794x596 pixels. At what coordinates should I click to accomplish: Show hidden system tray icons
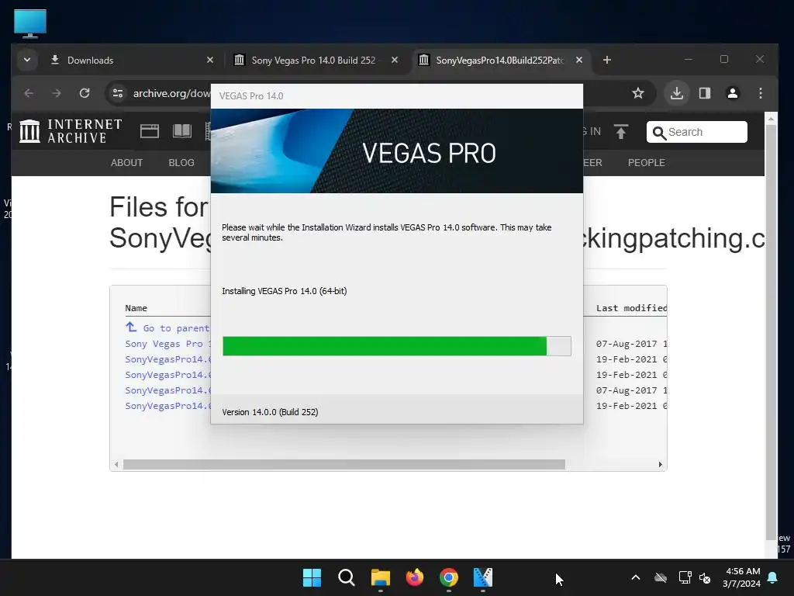[636, 577]
